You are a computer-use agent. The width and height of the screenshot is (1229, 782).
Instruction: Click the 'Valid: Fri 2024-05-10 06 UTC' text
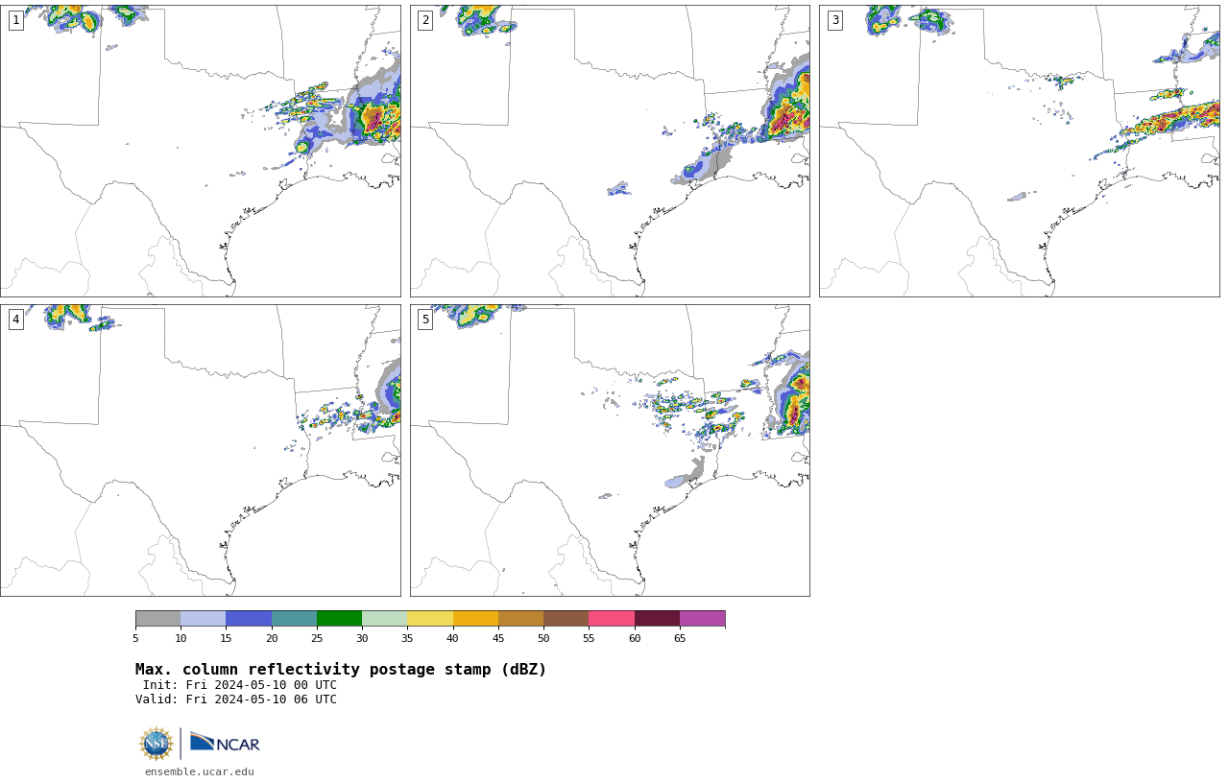236,699
